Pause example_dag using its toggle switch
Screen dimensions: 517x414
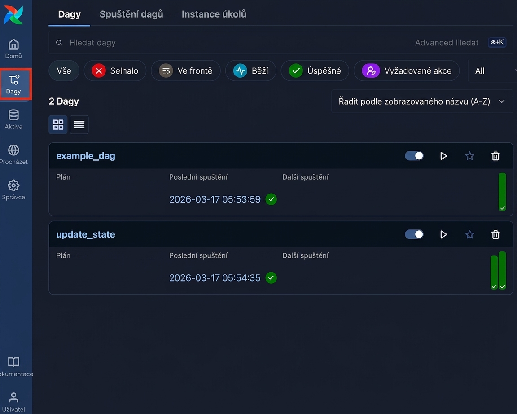point(414,156)
